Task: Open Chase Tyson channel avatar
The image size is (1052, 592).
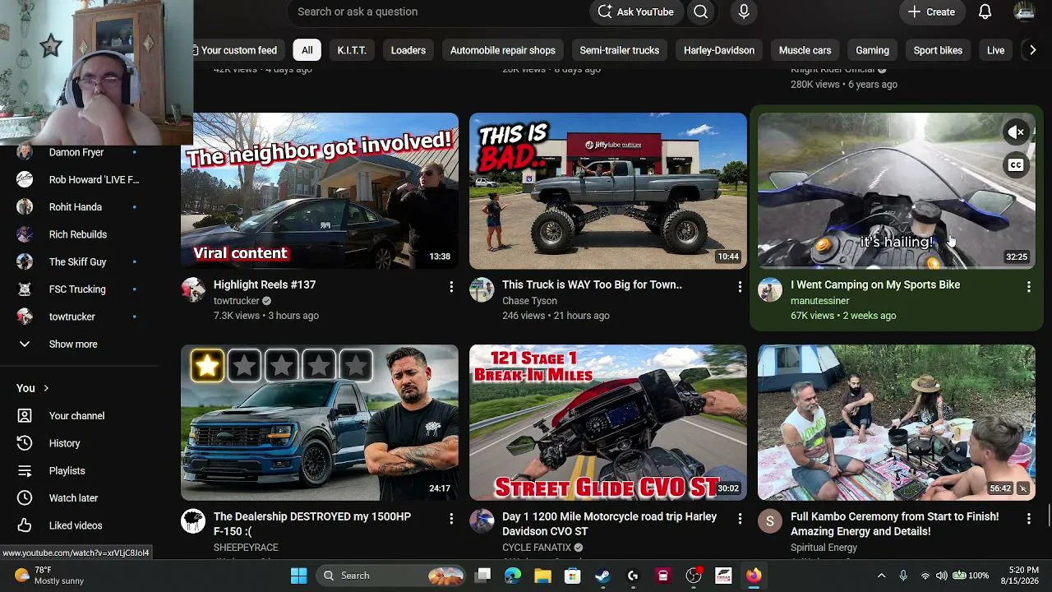Action: click(x=482, y=289)
